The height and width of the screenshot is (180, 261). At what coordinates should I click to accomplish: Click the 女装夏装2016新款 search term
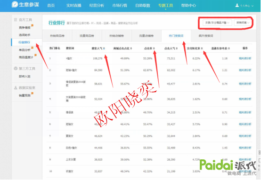click(76, 99)
